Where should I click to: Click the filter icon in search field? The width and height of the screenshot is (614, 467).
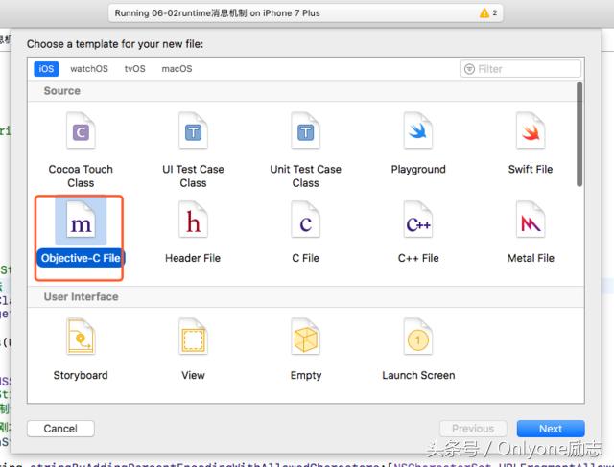pos(469,69)
